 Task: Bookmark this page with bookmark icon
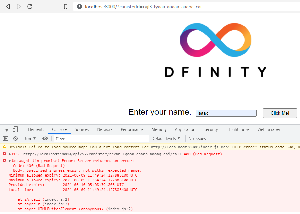pos(66,7)
